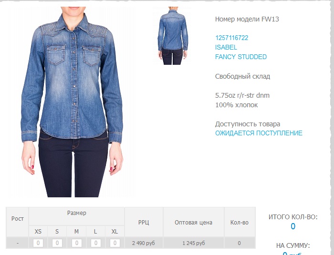Viewport: 334px width, 255px height.
Task: Focus the M size quantity box
Action: click(76, 243)
